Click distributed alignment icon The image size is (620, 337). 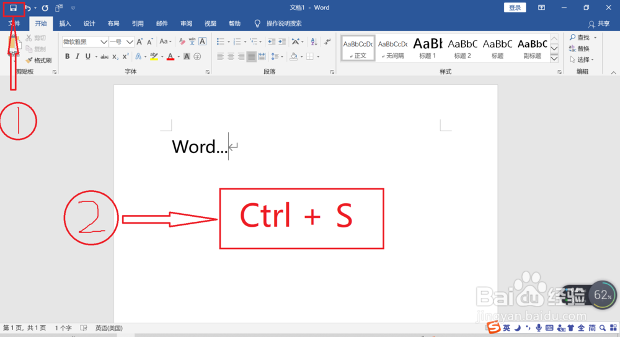[x=262, y=56]
